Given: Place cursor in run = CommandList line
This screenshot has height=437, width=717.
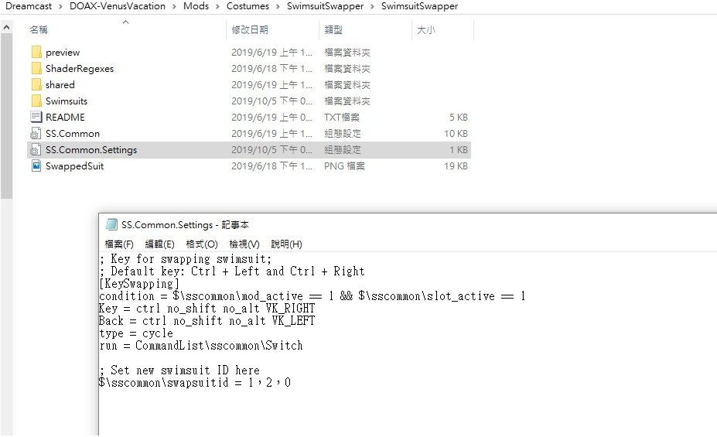Looking at the screenshot, I should (201, 345).
